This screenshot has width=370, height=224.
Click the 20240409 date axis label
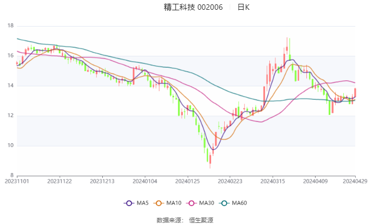pyautogui.click(x=315, y=181)
